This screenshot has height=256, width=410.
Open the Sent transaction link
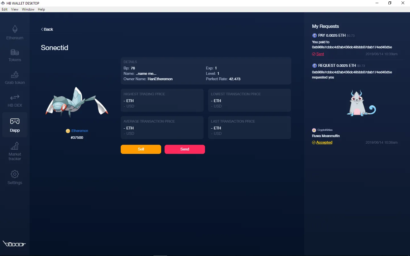coord(320,54)
